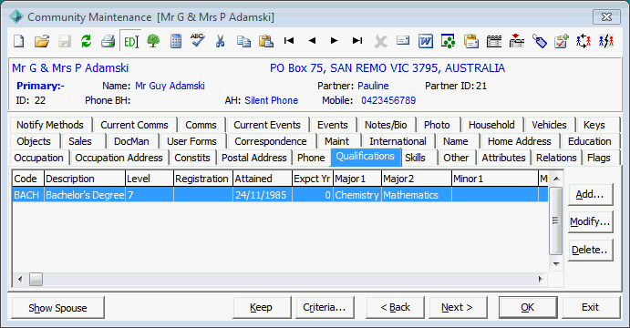The width and height of the screenshot is (630, 328).
Task: Go to the next record arrow
Action: click(x=334, y=41)
